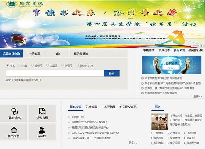Open 国家科技图书文献中心（NSTL） link

point(90,122)
